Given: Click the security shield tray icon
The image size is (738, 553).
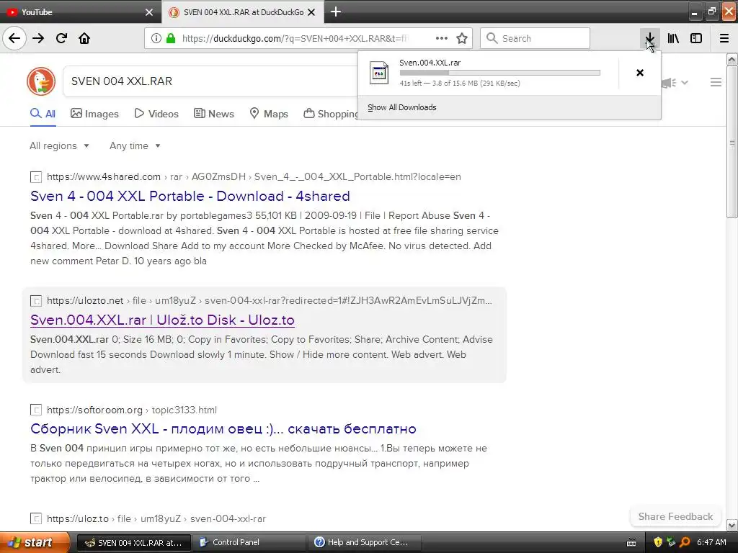Looking at the screenshot, I should [x=658, y=542].
